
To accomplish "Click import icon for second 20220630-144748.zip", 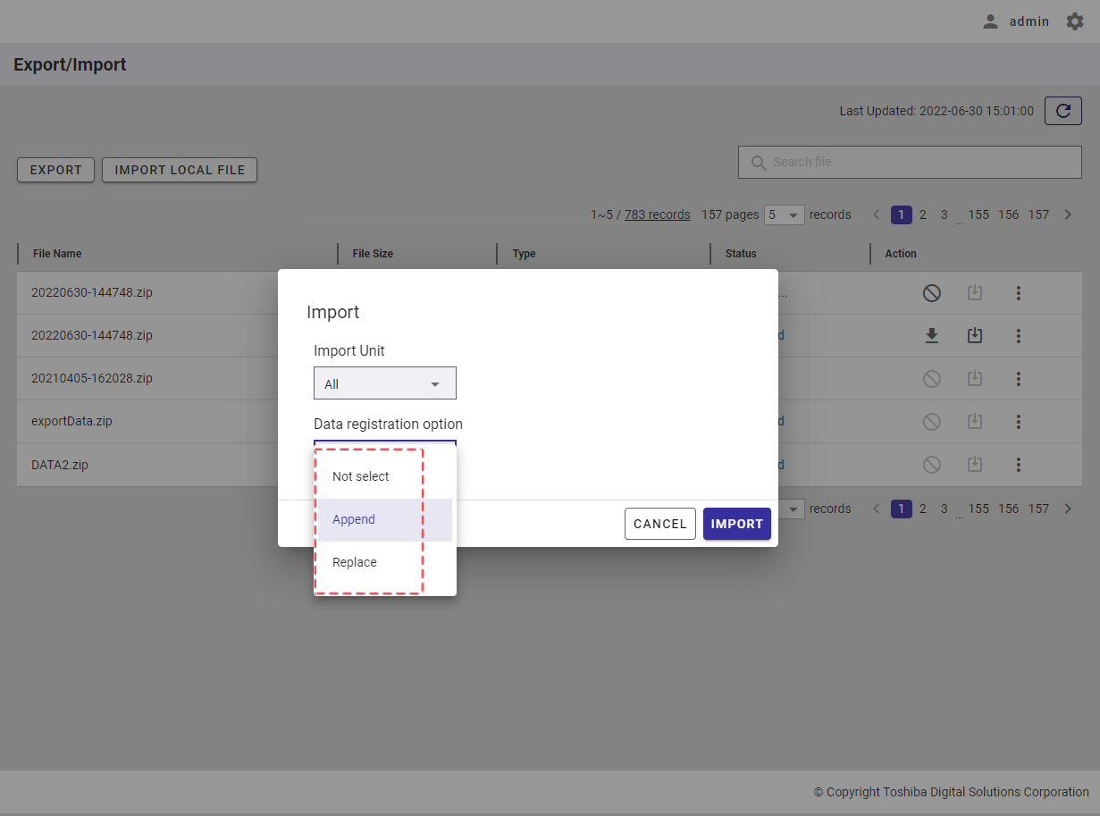I will click(x=975, y=336).
